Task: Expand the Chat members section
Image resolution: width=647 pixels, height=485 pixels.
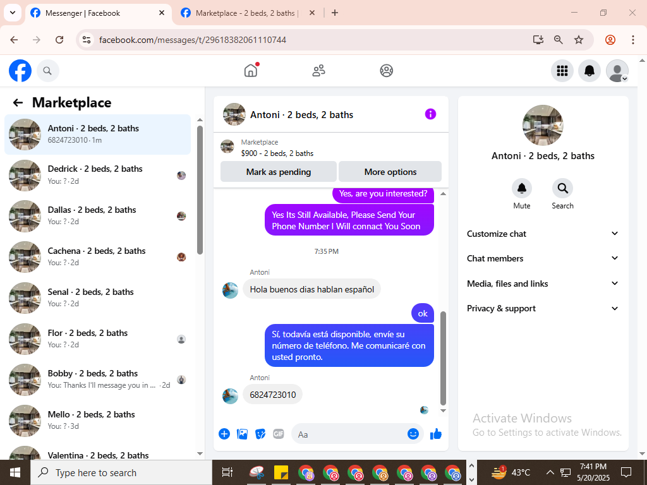Action: click(x=543, y=258)
